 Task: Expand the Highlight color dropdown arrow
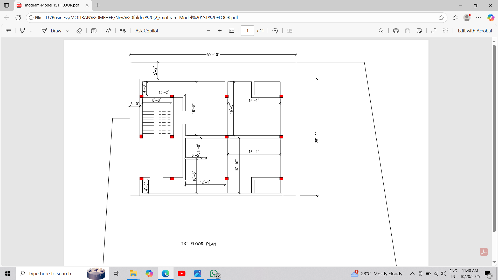(x=31, y=31)
